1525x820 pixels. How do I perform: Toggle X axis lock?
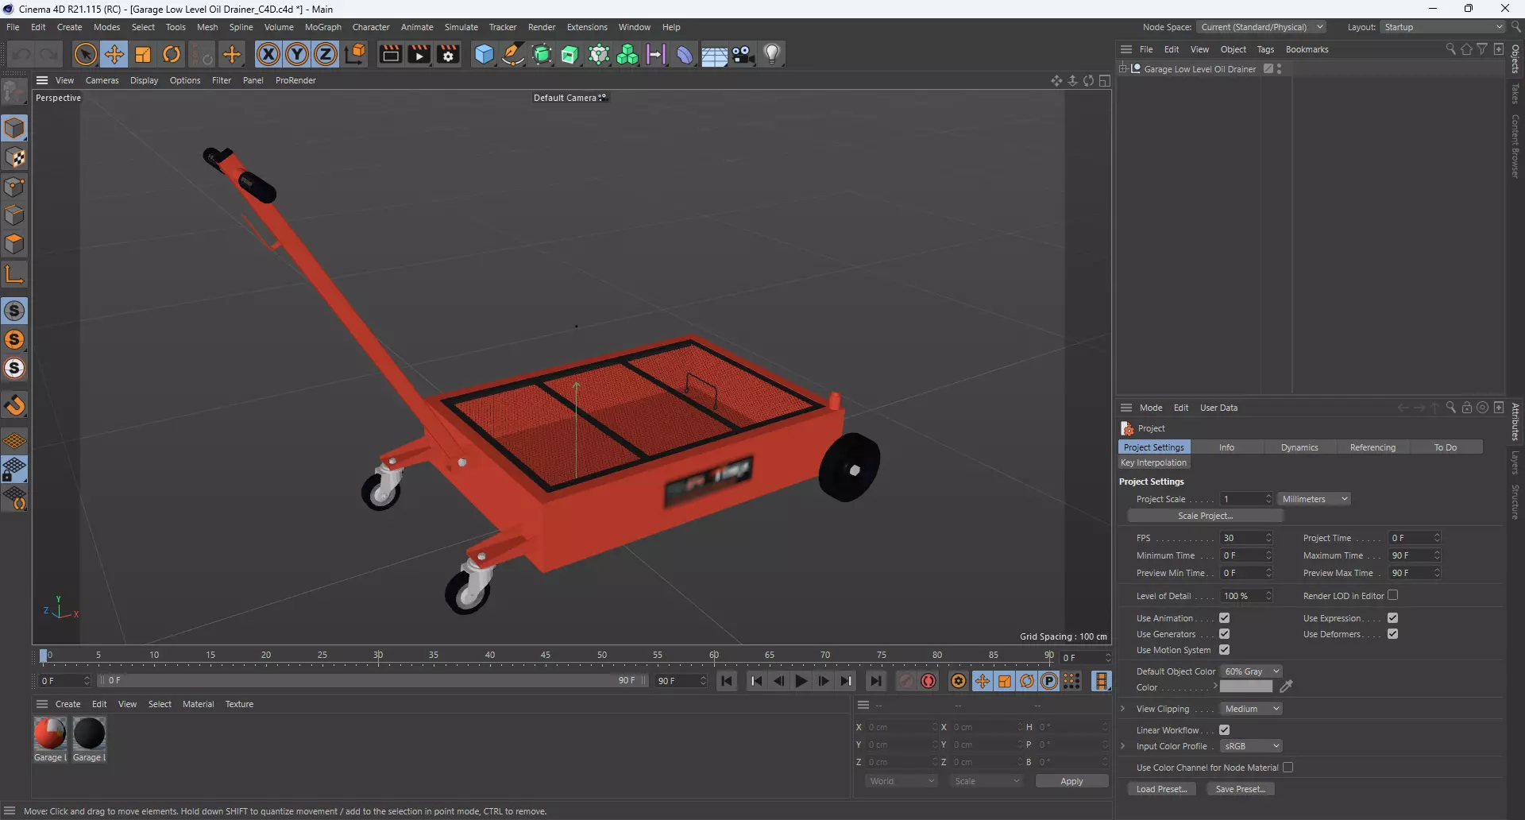[x=268, y=54]
